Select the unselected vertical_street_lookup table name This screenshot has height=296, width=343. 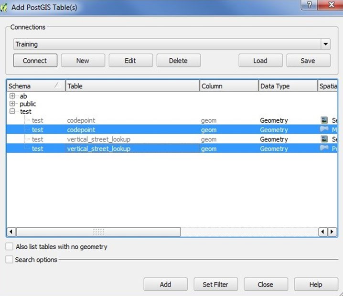pyautogui.click(x=99, y=139)
